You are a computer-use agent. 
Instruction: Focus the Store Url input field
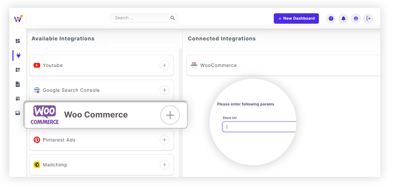[259, 127]
